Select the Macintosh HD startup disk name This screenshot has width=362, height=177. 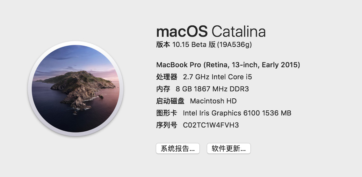[x=213, y=101]
